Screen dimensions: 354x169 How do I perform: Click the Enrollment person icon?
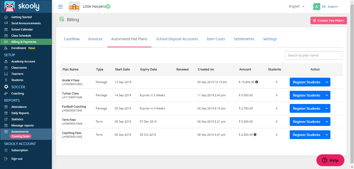pos(6,48)
